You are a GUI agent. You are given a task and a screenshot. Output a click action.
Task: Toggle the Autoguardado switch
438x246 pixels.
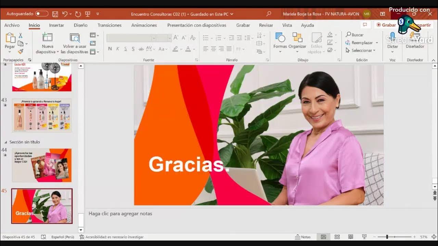tap(42, 14)
